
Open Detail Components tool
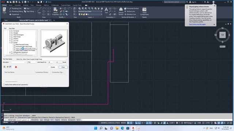tap(144, 11)
